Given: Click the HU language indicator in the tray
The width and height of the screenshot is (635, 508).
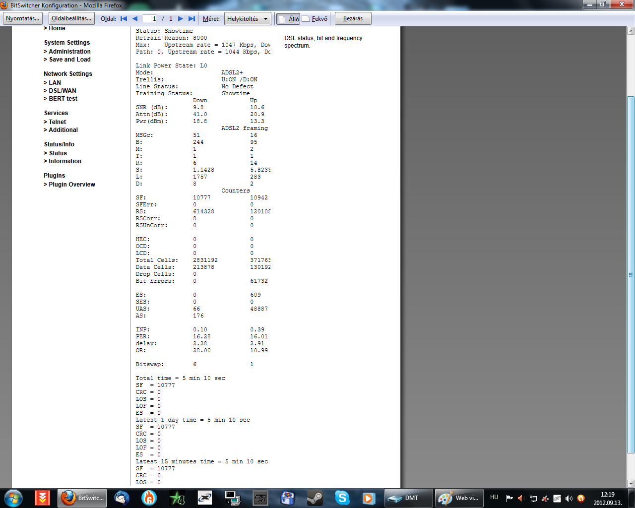Looking at the screenshot, I should pyautogui.click(x=494, y=497).
